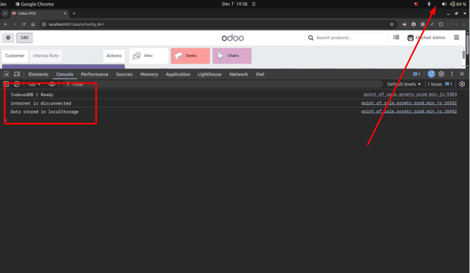Image resolution: width=470 pixels, height=273 pixels.
Task: Open the Chrome extensions puzzle icon
Action: pyautogui.click(x=441, y=24)
